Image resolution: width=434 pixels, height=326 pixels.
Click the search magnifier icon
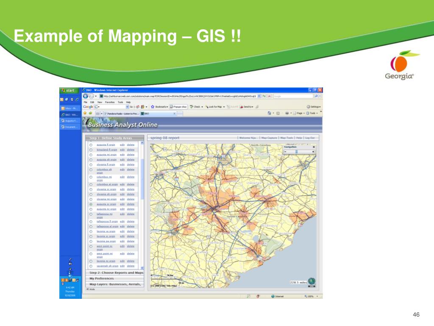point(316,96)
